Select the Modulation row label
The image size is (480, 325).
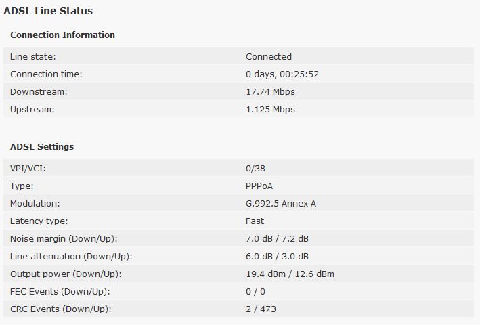coord(35,204)
